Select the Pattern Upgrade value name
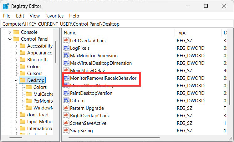Viewport: 234px width, 142px height. click(x=87, y=108)
